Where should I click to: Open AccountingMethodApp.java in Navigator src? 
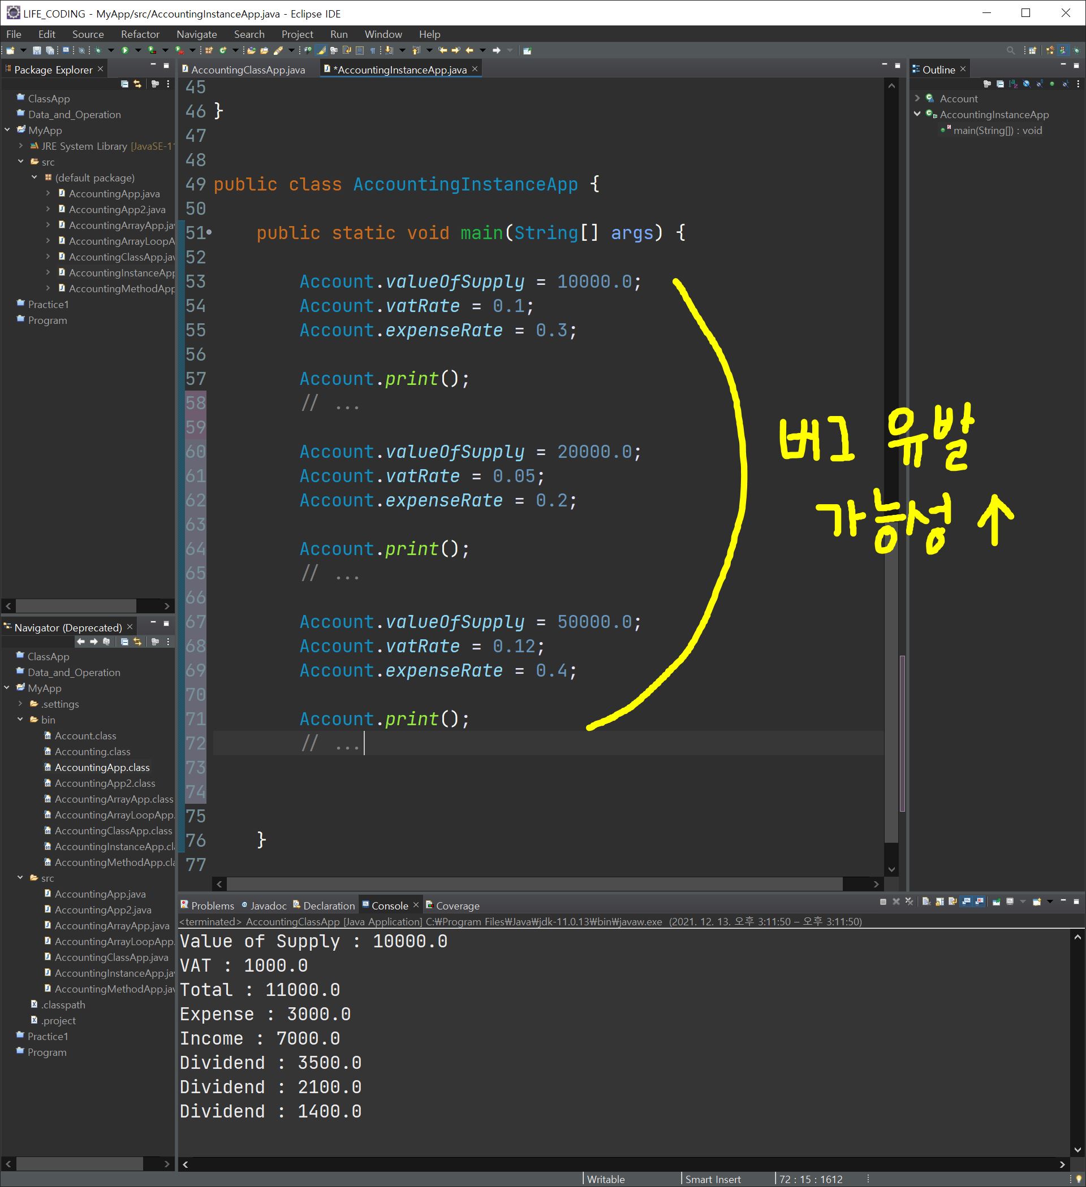coord(112,989)
